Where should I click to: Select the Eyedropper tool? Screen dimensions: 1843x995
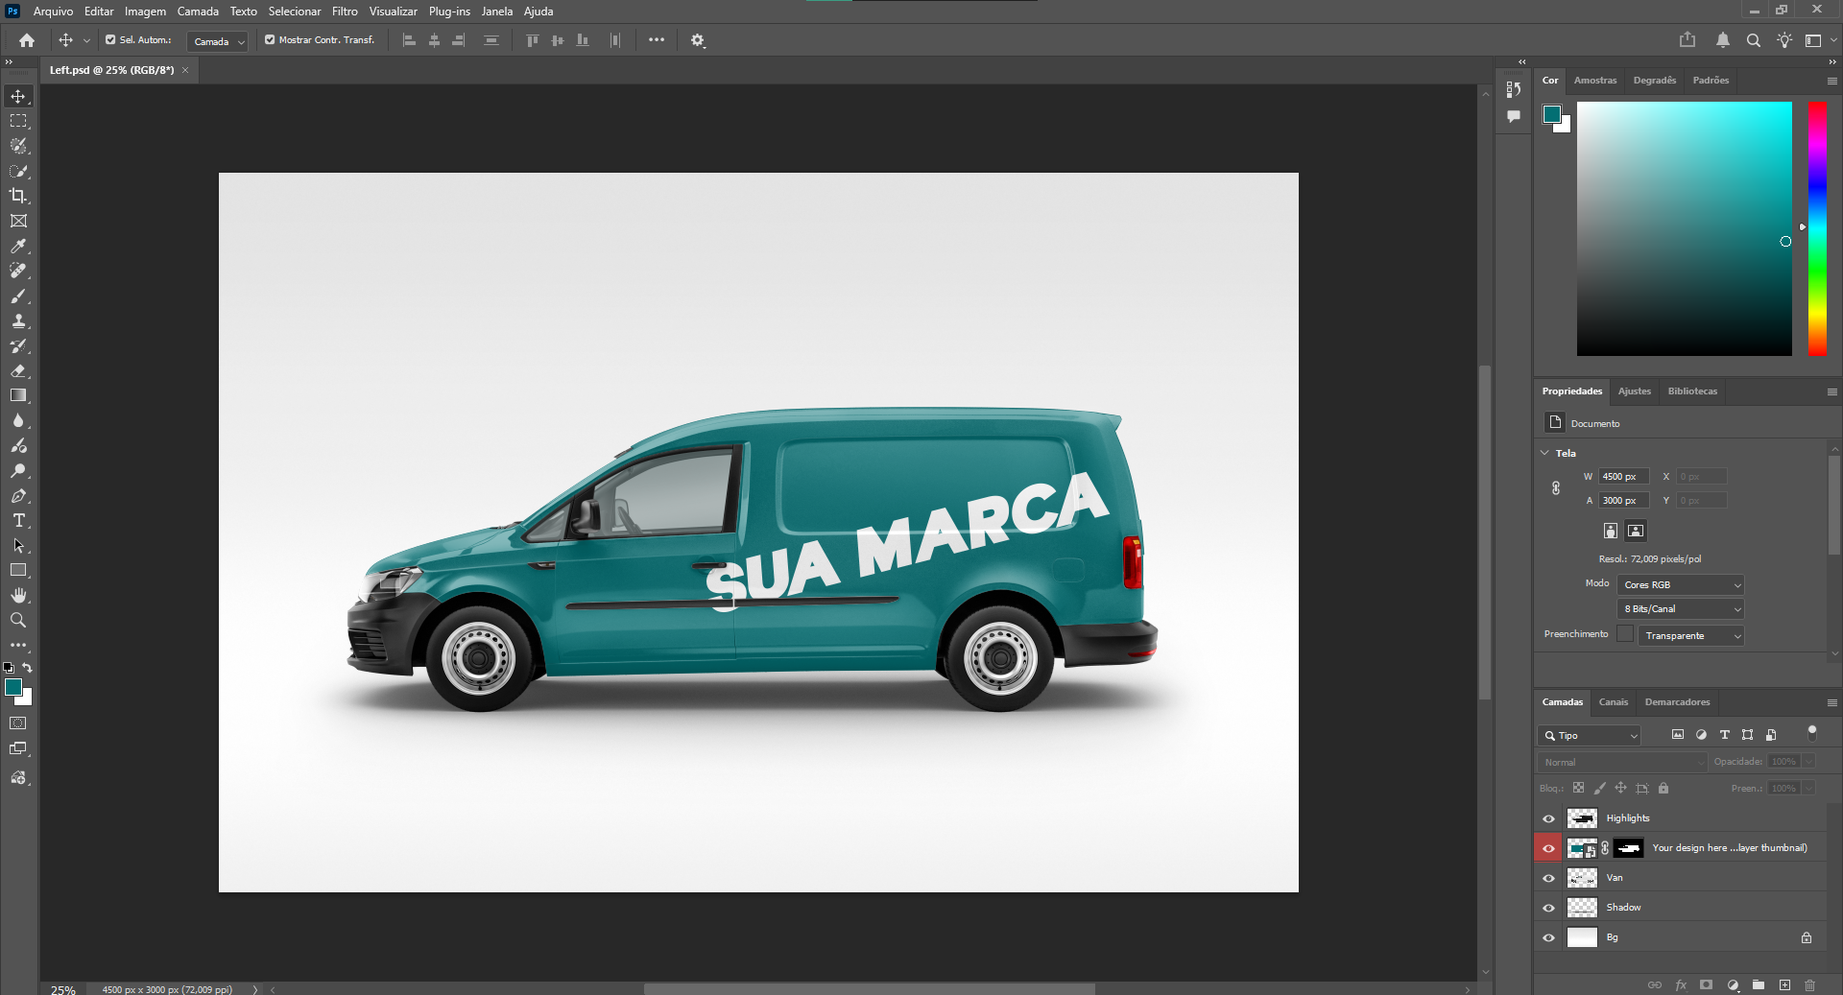[x=18, y=246]
